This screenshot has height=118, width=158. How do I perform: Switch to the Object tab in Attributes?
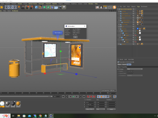point(129,65)
